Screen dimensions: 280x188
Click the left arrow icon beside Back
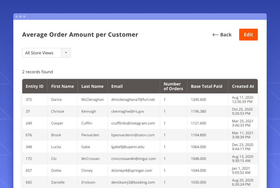215,35
